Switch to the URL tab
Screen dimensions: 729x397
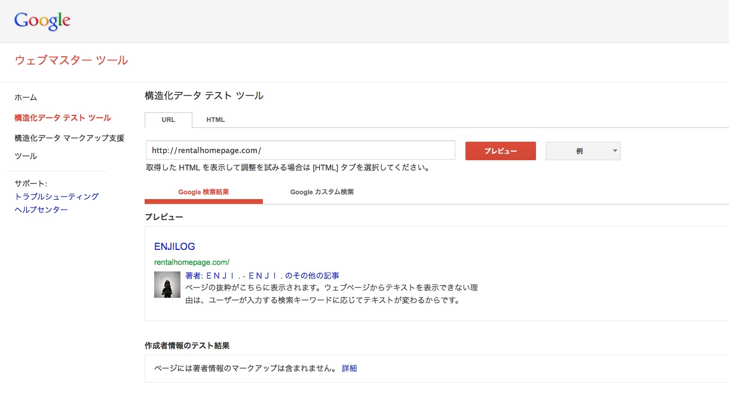point(169,120)
